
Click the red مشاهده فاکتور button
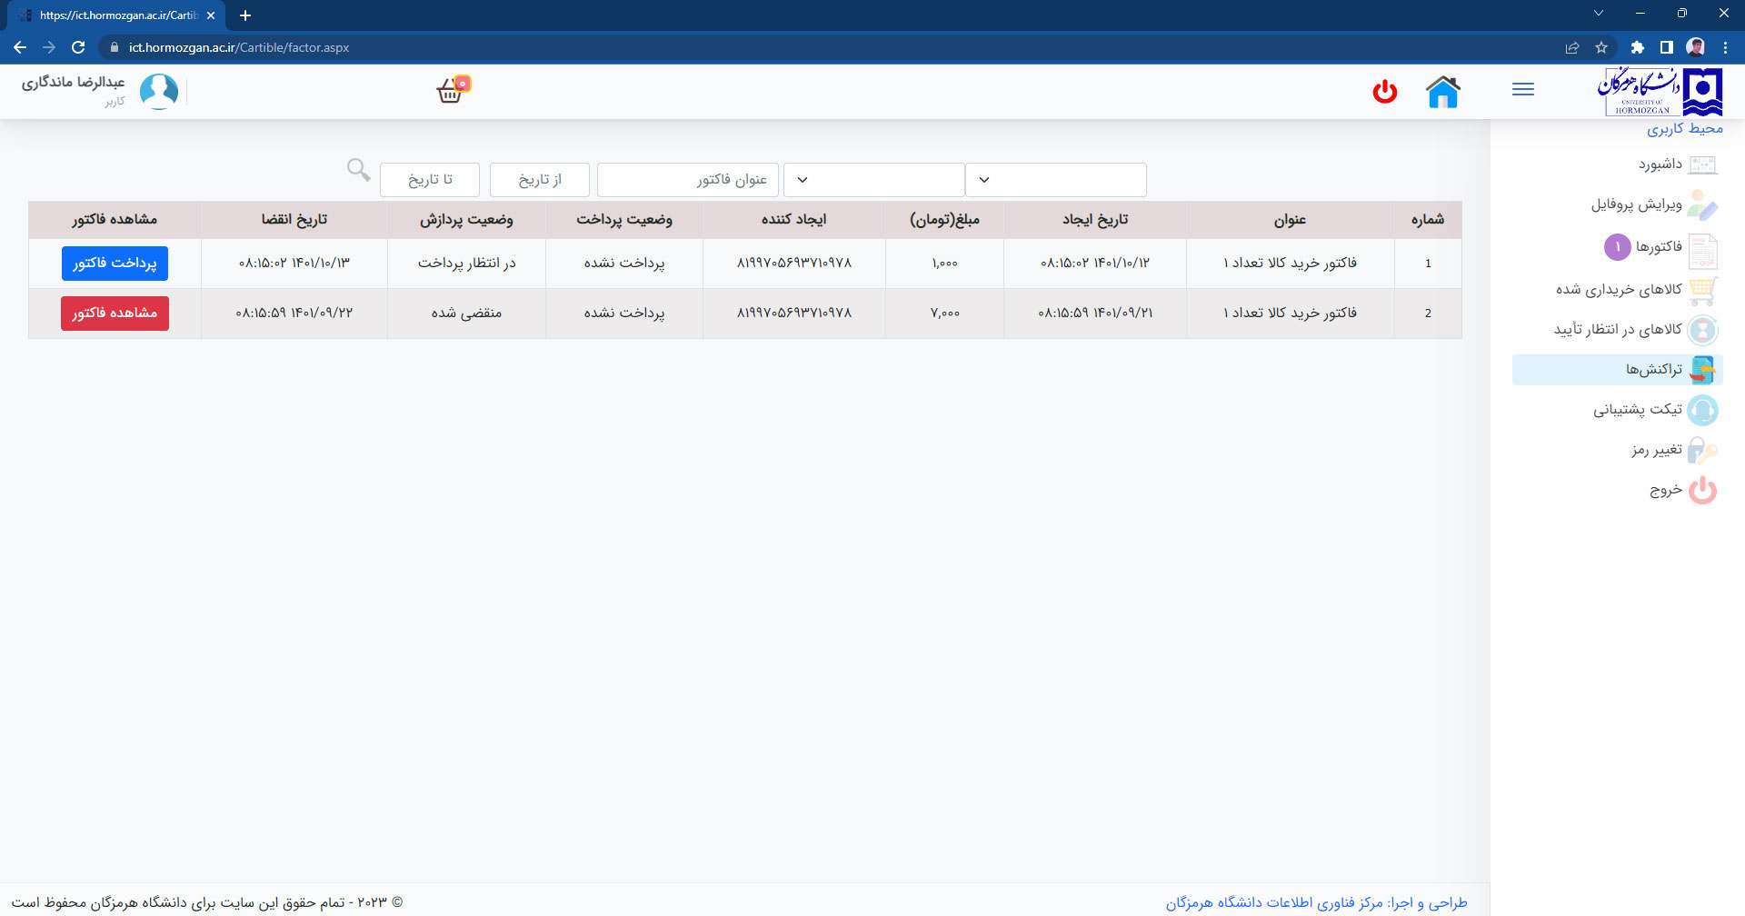[115, 314]
